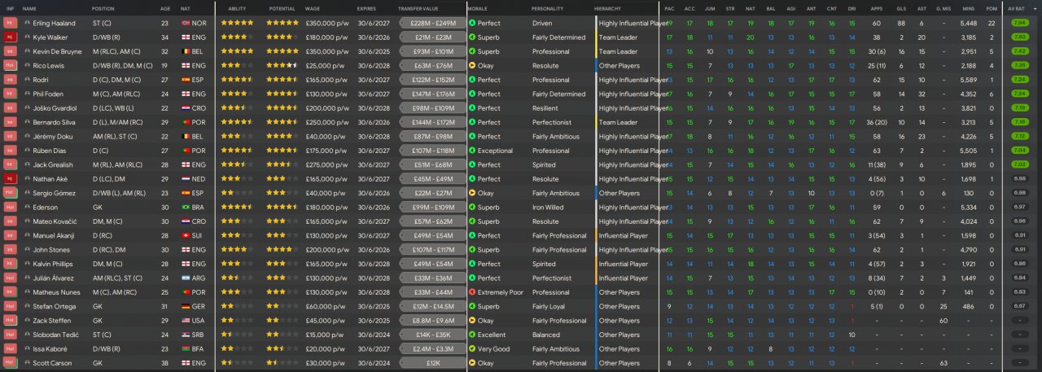Viewport: 1042px width, 372px height.
Task: Click Haaland's 7.94 average rating badge
Action: 1018,23
